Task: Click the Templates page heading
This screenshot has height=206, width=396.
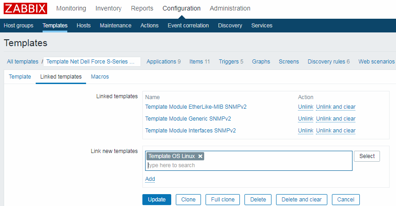Action: coord(26,43)
